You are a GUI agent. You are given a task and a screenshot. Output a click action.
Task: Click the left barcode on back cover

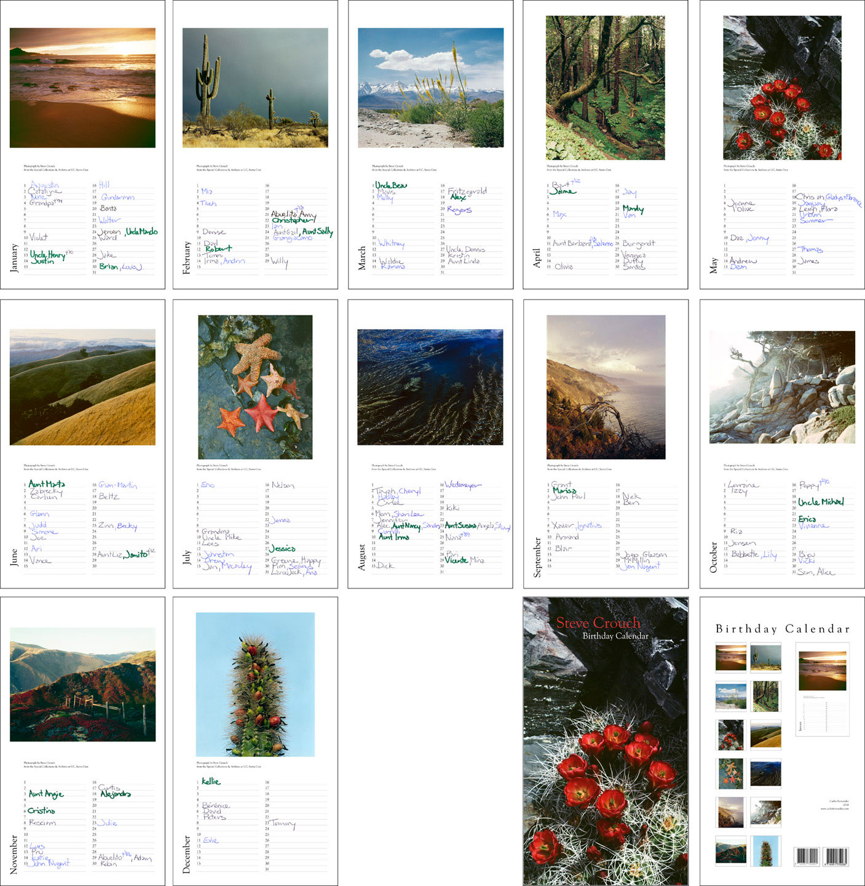pos(807,856)
